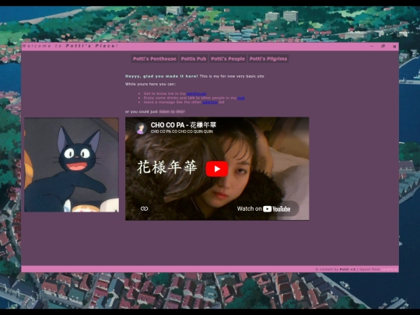Minimize the Potti's Place window
Screen dimensions: 420x315
pos(372,46)
